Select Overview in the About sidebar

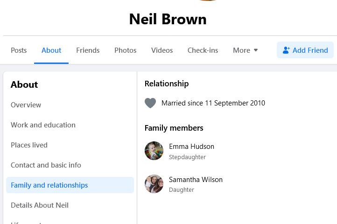click(26, 105)
